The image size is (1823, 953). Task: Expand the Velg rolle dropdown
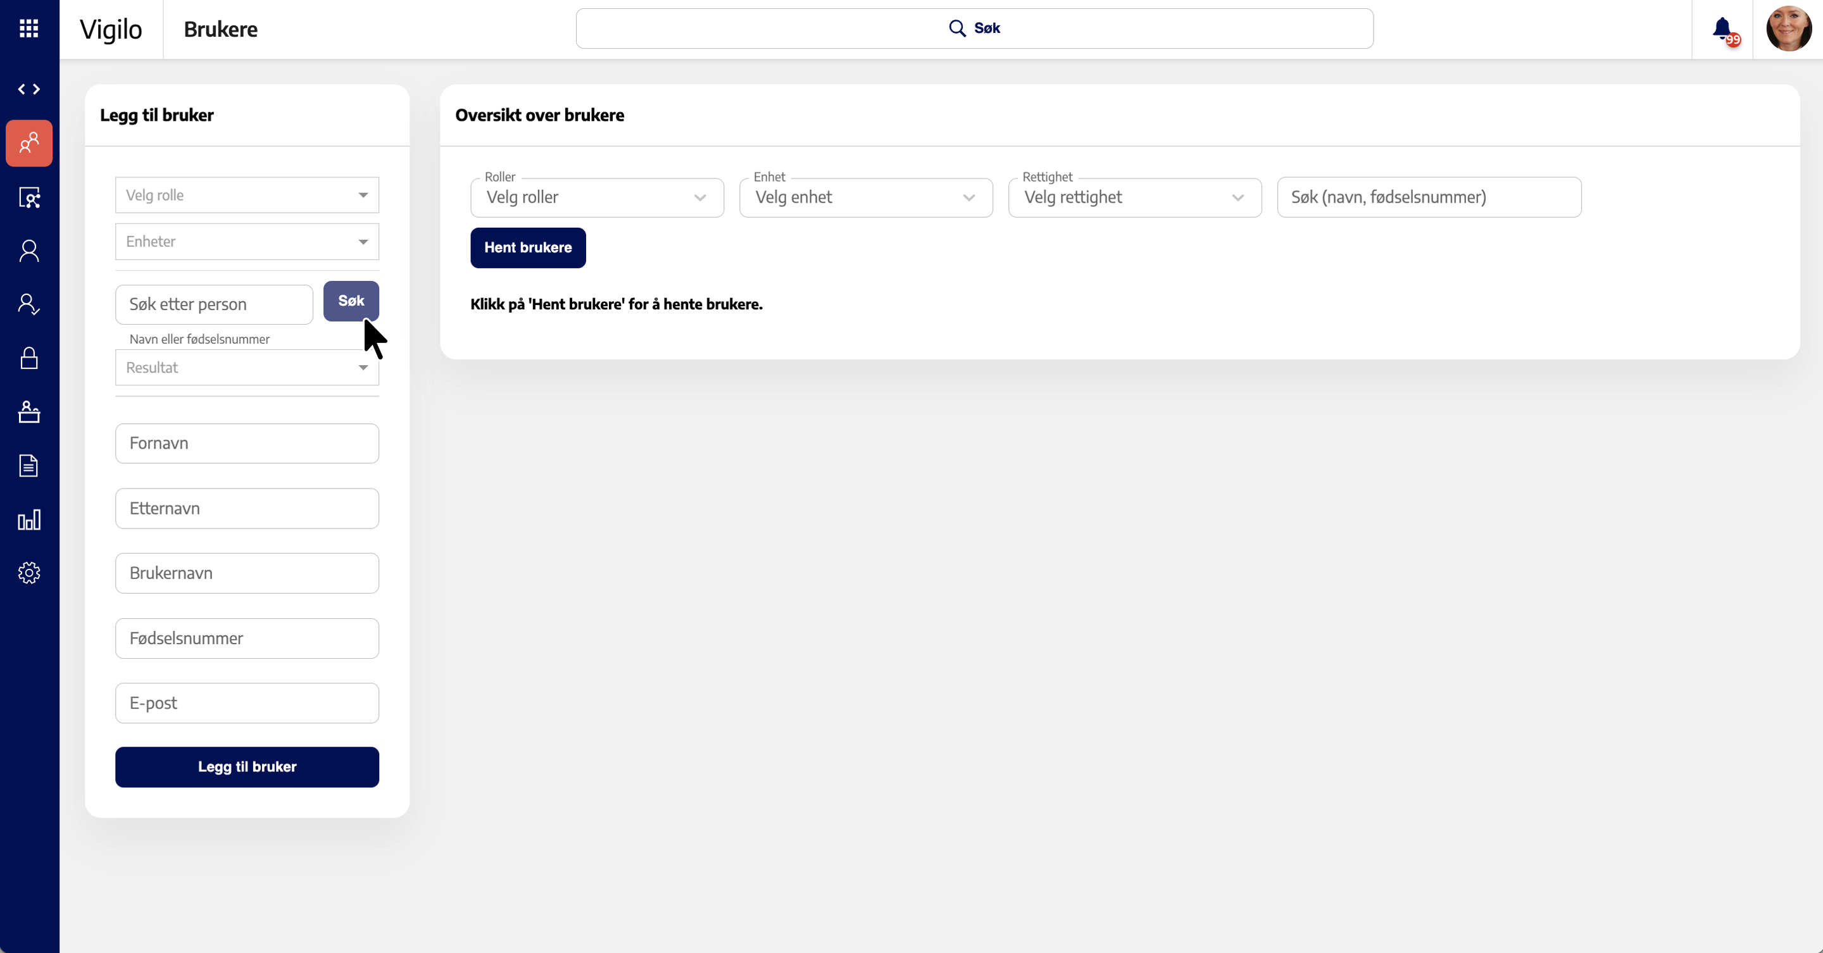247,196
